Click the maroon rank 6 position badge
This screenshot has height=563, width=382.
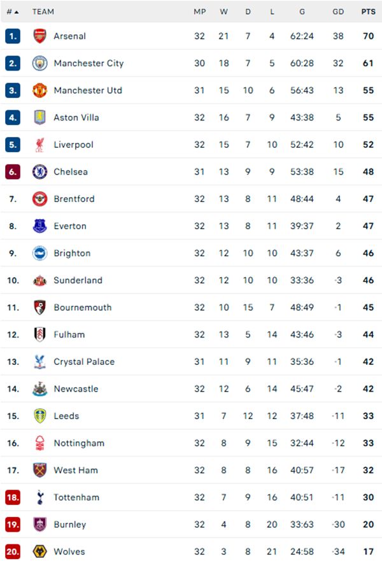(x=13, y=172)
